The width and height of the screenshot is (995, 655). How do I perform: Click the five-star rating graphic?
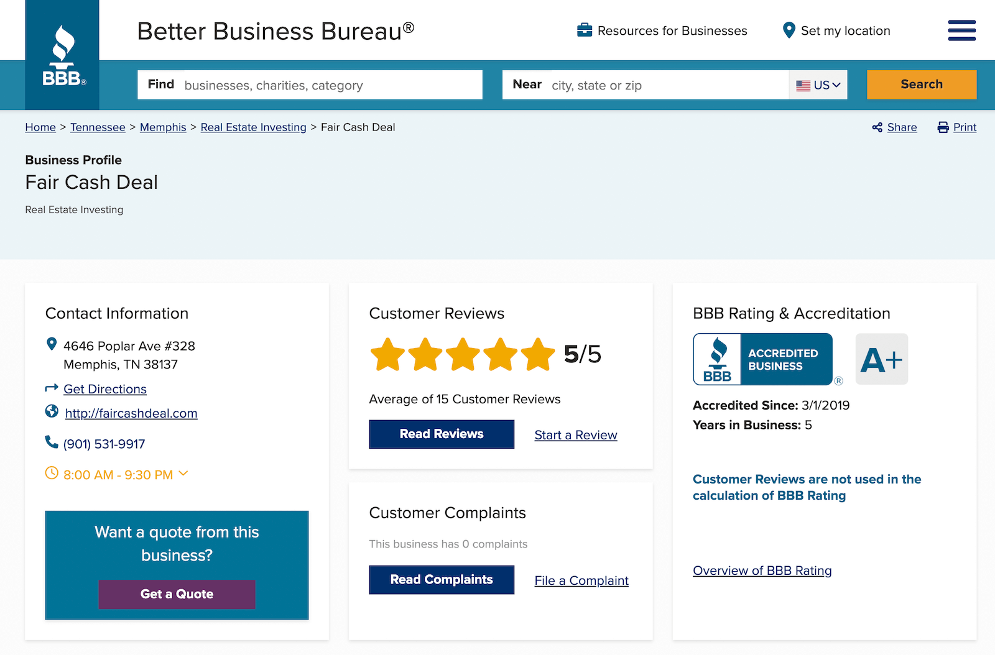point(463,354)
